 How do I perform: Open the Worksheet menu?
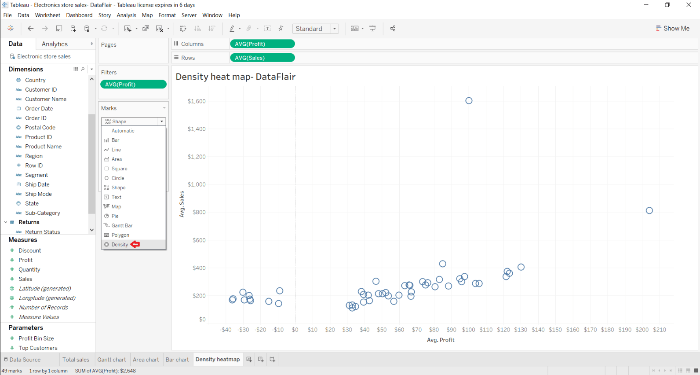(47, 15)
